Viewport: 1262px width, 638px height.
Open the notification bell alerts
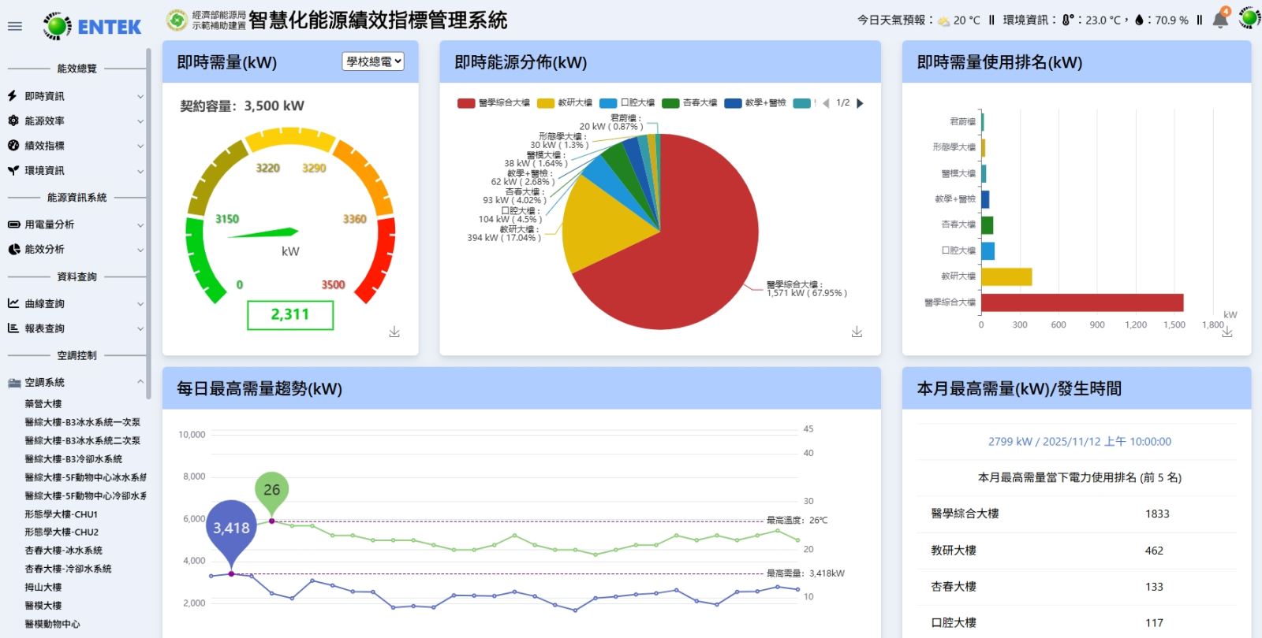tap(1220, 20)
